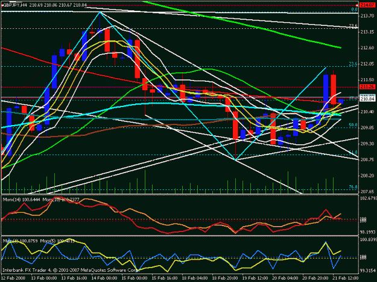
Task: Click the Mom(10) indicator label
Action: pyautogui.click(x=61, y=200)
